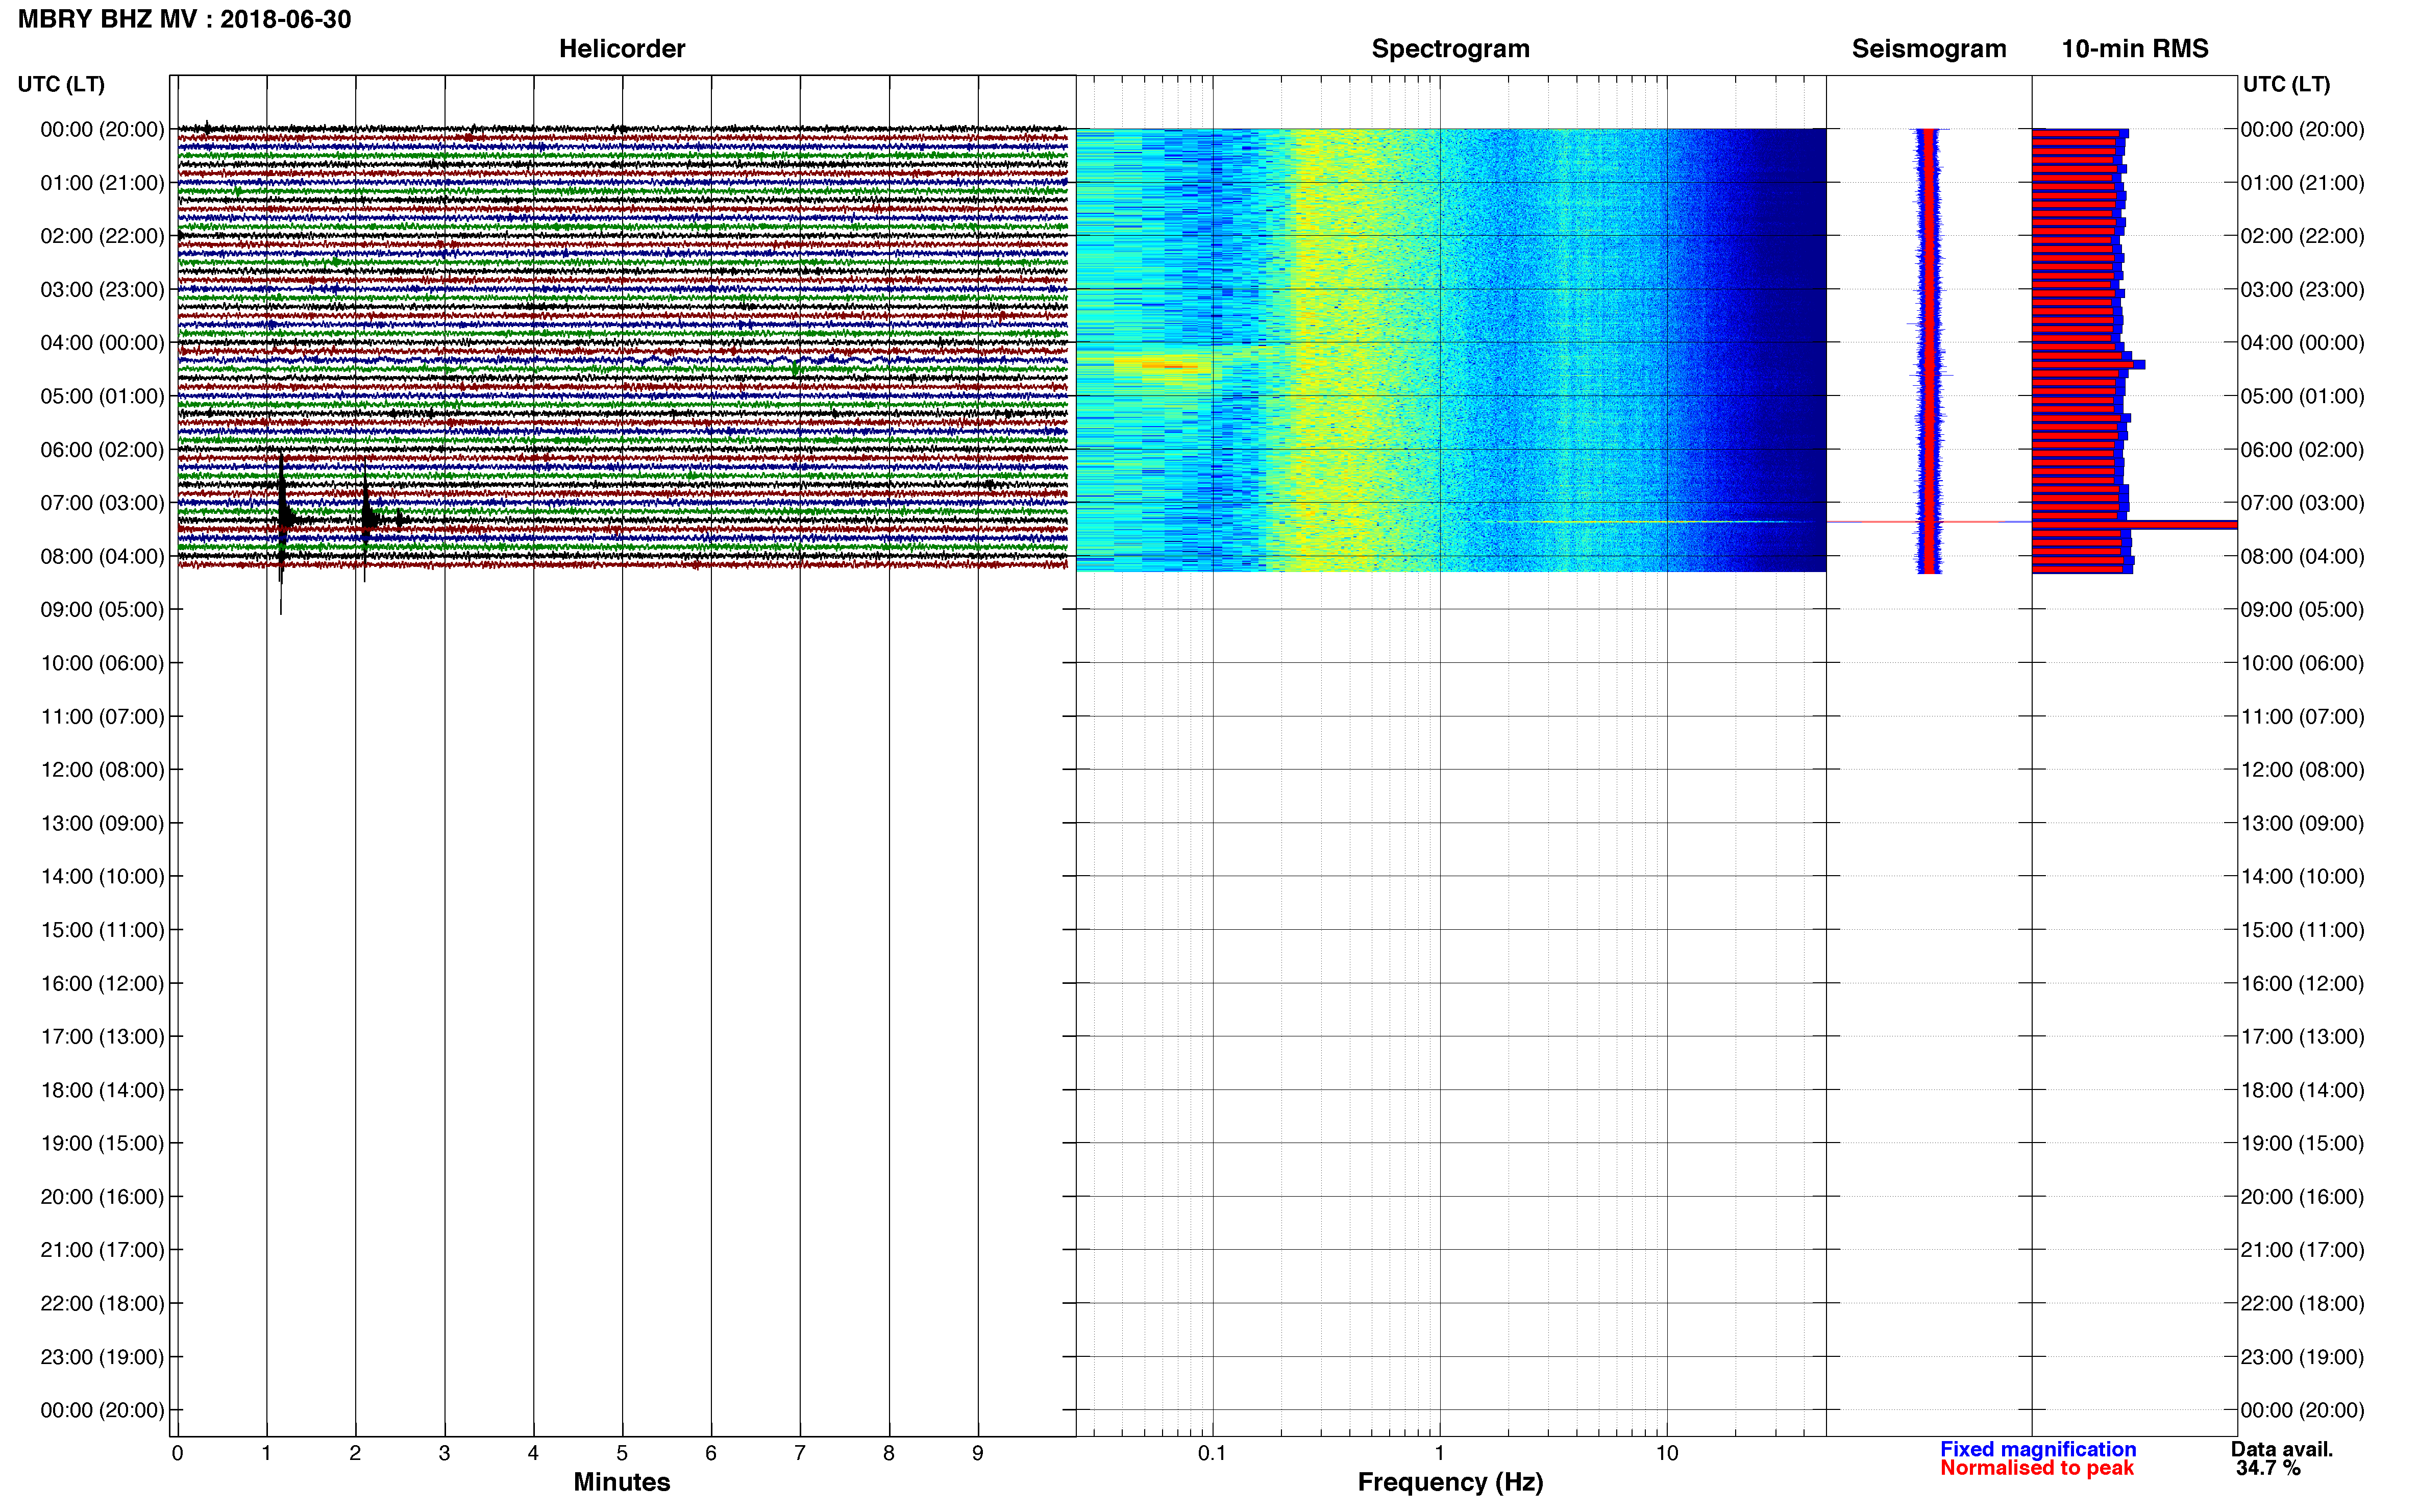Click the 'Helicorder' panel heading
The width and height of the screenshot is (2419, 1512).
[621, 49]
